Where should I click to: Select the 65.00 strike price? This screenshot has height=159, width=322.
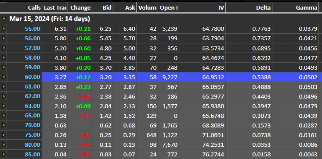(33, 115)
